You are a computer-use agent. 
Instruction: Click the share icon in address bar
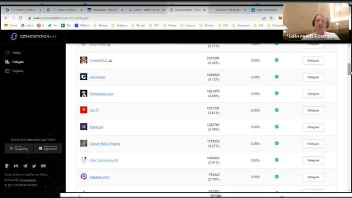click(x=264, y=18)
